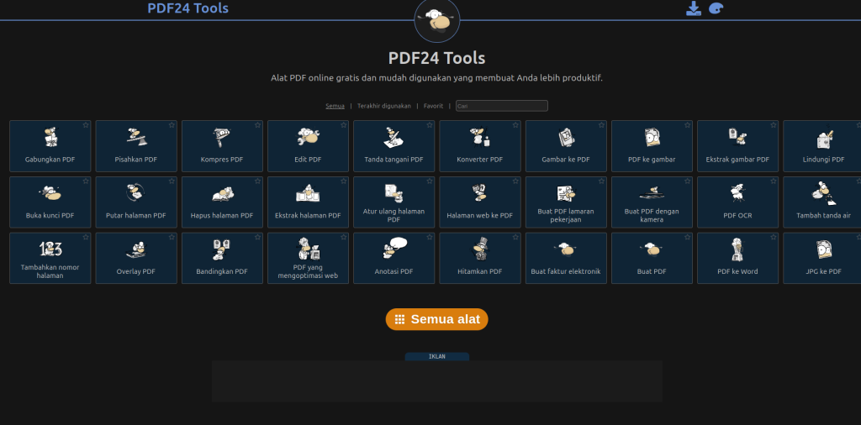The image size is (861, 425).
Task: Favorite the Edit PDF tool star
Action: pos(343,125)
